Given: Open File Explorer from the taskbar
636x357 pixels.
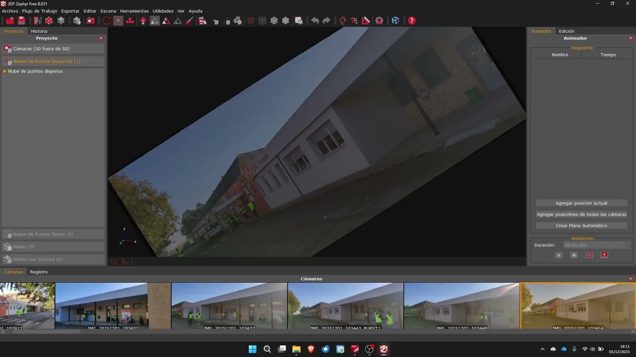Looking at the screenshot, I should coord(296,349).
